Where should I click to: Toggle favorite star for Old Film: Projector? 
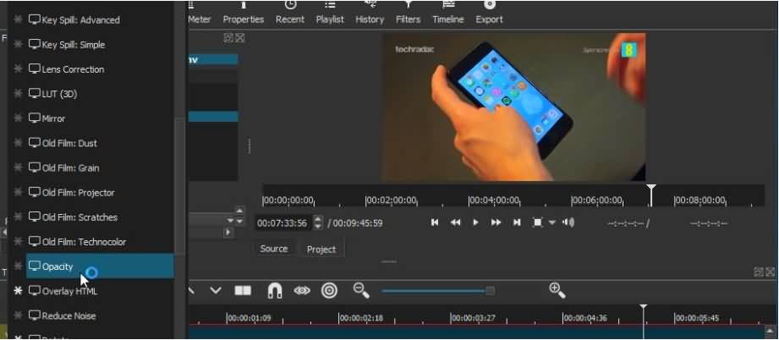pyautogui.click(x=18, y=192)
